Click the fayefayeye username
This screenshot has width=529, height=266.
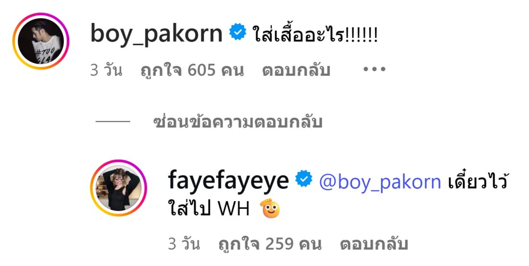point(228,181)
